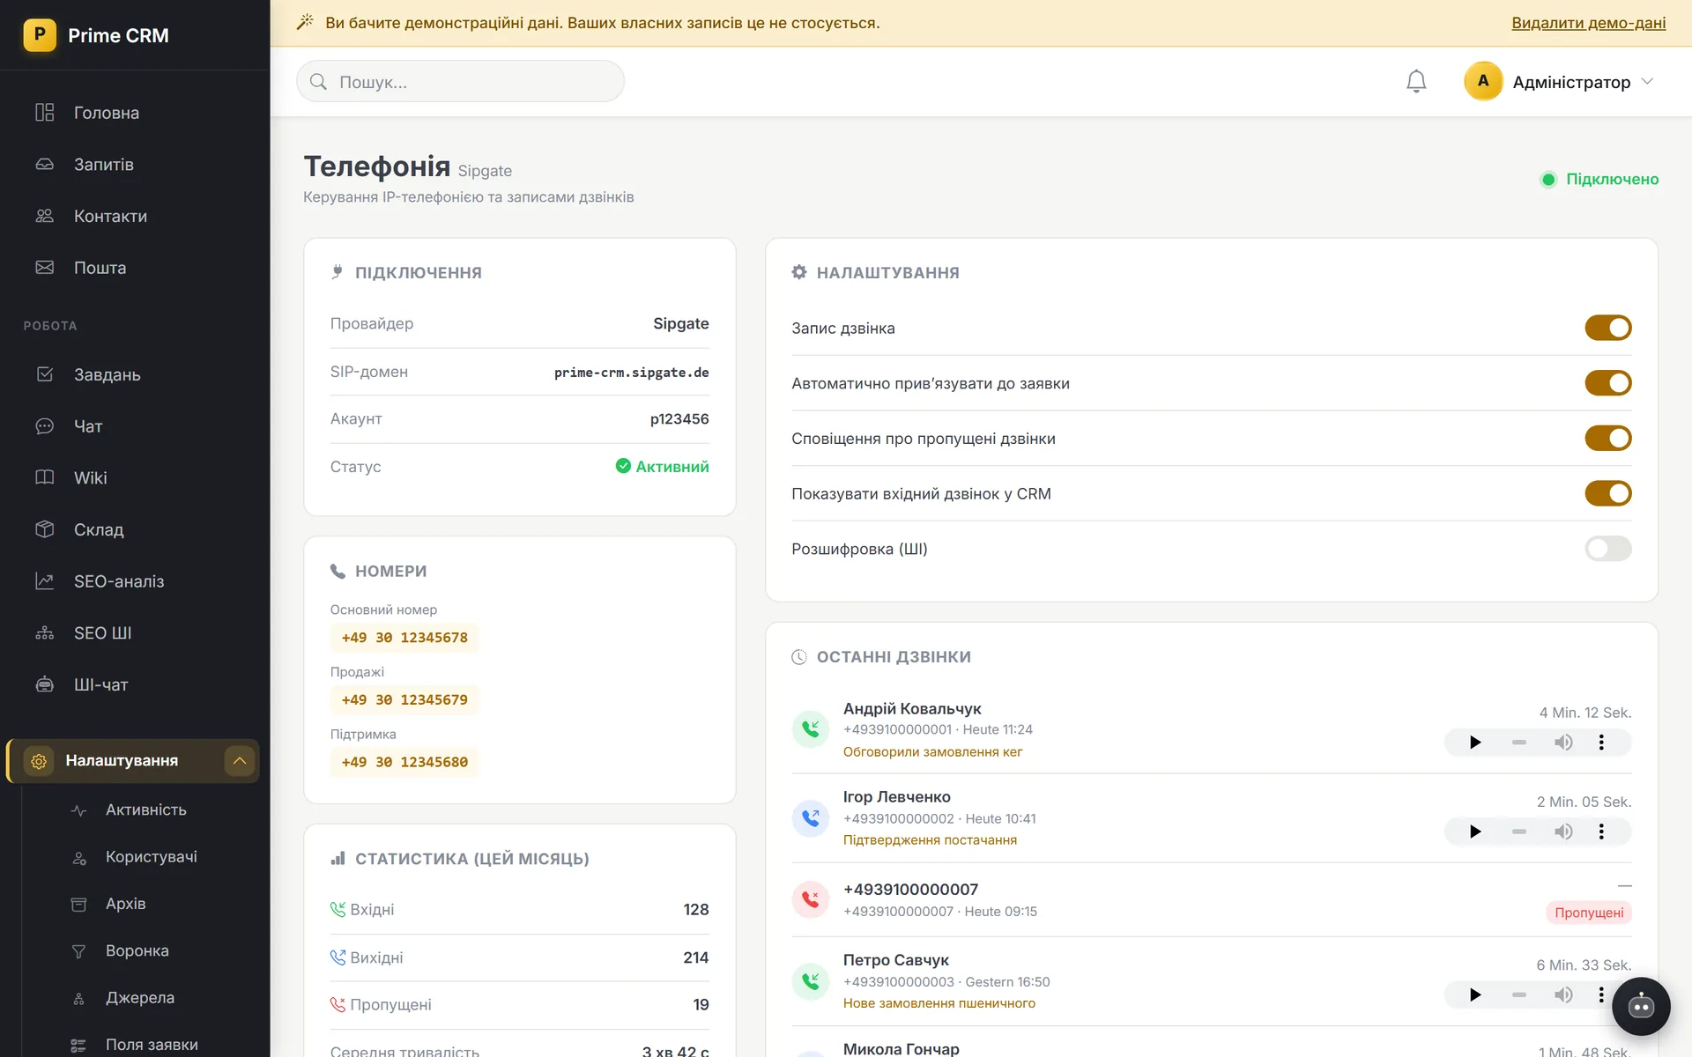The image size is (1692, 1057).
Task: Play Ігор Левченко call recording
Action: tap(1475, 832)
